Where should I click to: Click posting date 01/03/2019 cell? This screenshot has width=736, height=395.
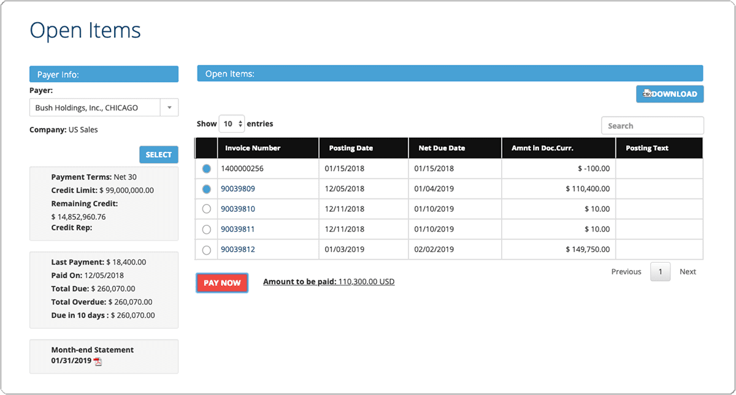[364, 249]
